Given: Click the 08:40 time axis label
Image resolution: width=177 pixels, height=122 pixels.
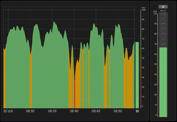Looking at the screenshot, I should pyautogui.click(x=74, y=111).
